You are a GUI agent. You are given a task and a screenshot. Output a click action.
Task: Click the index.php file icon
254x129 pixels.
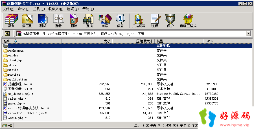[x=6, y=99]
